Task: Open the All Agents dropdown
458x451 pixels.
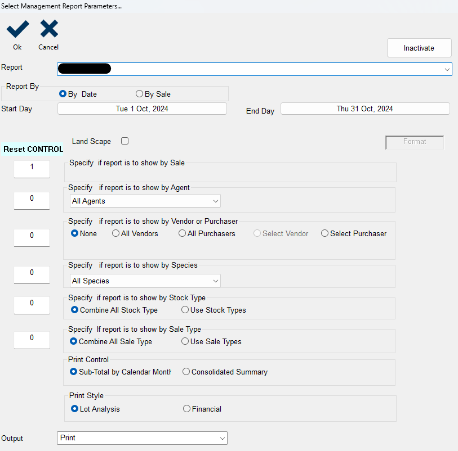Action: tap(145, 201)
